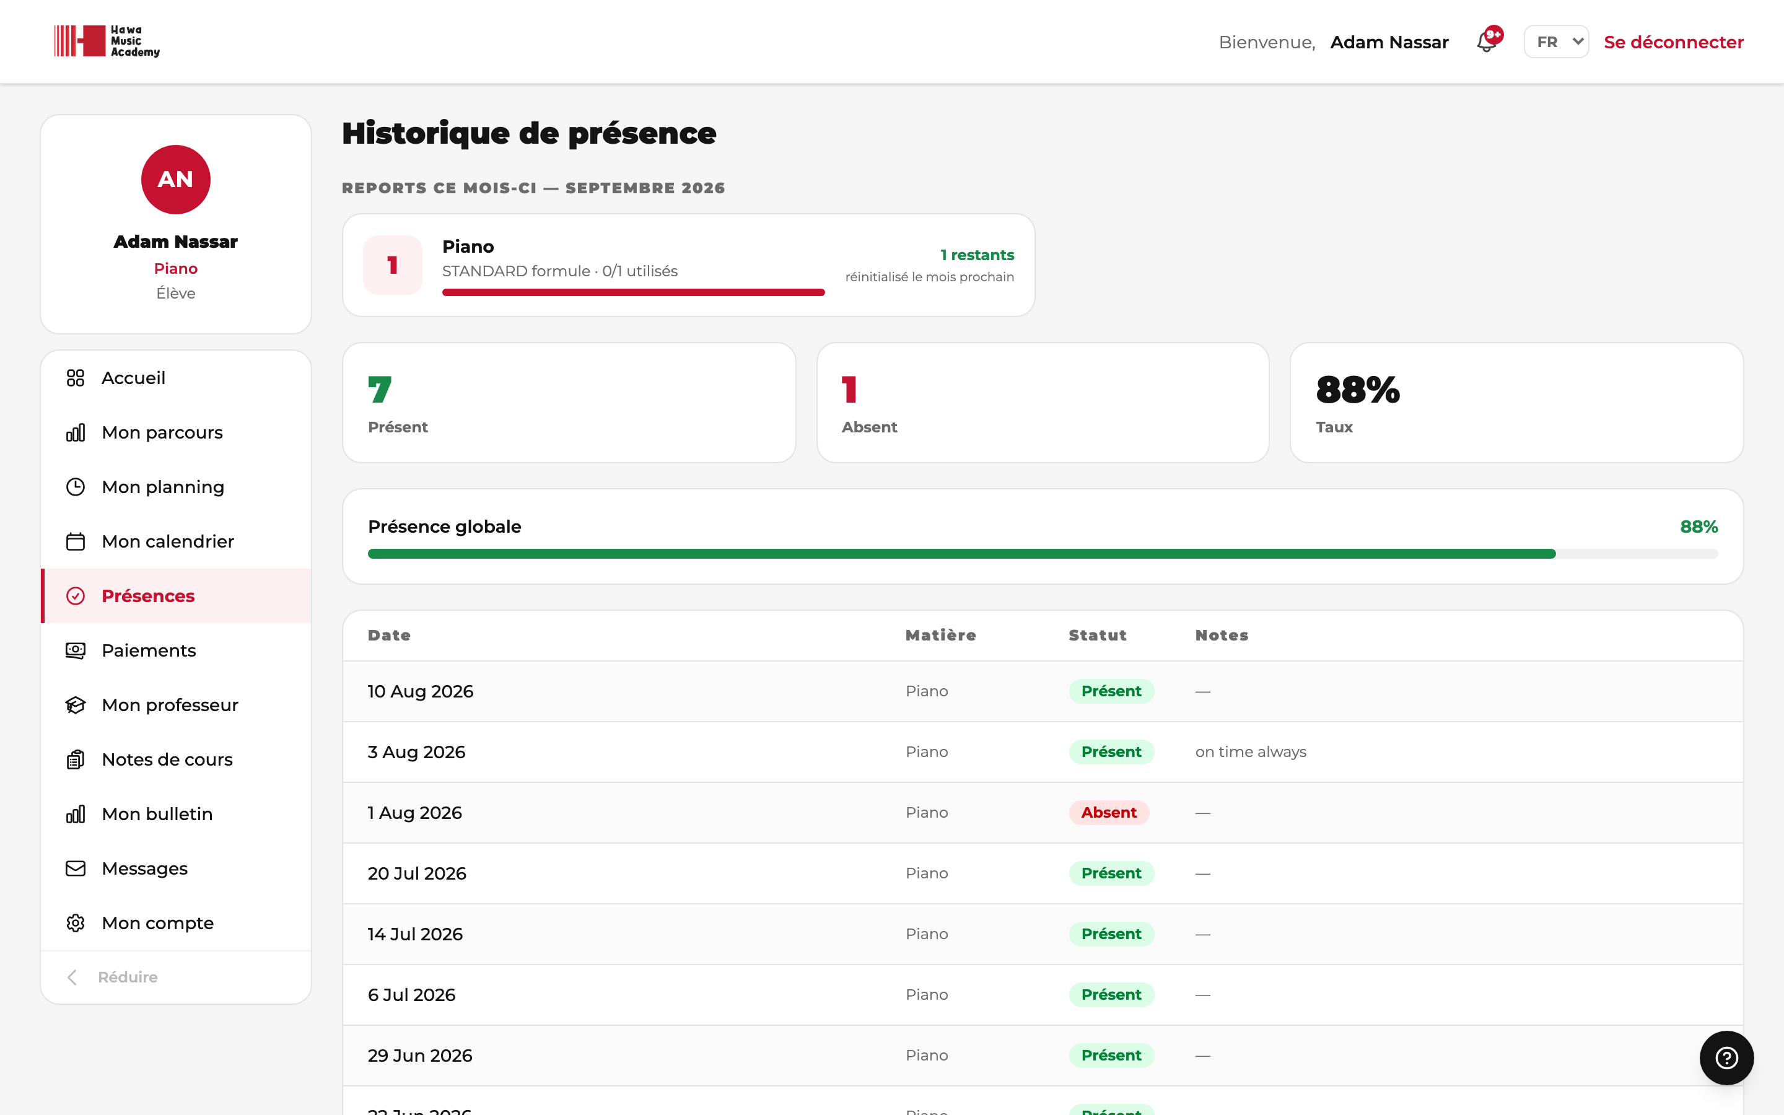
Task: Click the Présences checkmark circle icon
Action: coord(75,596)
